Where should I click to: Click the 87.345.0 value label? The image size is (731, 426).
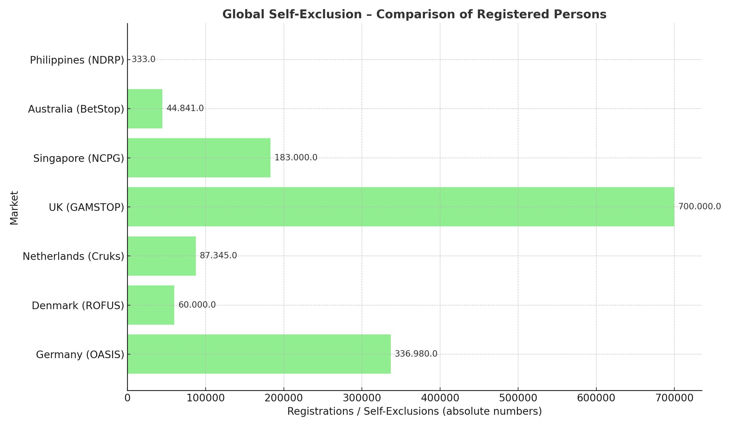pos(218,256)
